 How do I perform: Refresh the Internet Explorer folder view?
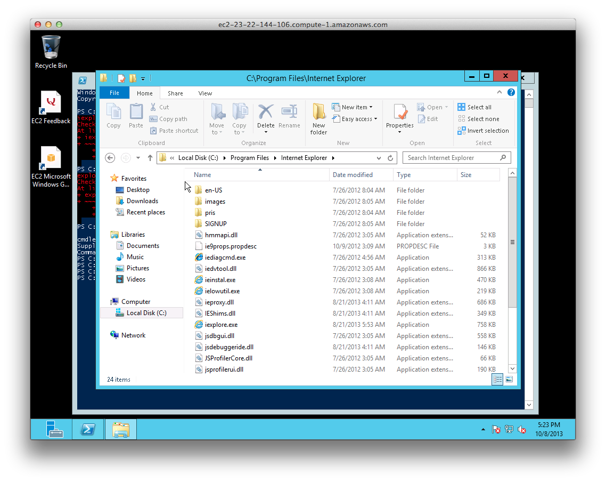point(390,158)
